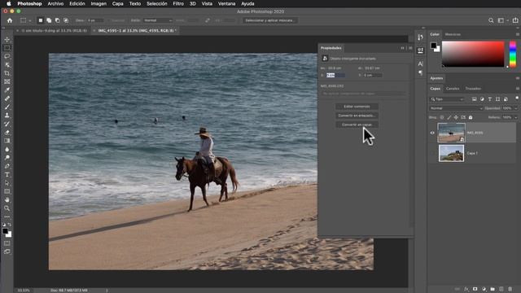This screenshot has width=521, height=293.
Task: Open the Archivo menu
Action: [x=55, y=3]
